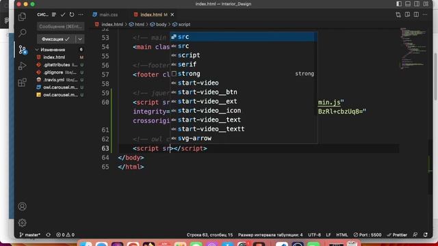Viewport: 438px width, 246px height.
Task: Open the Explorer view in activity bar
Action: click(x=22, y=16)
